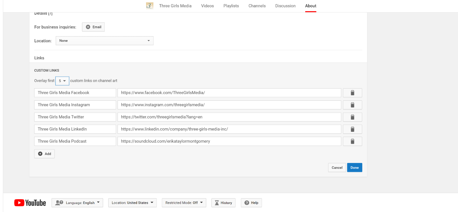Delete the Three Girls Media Facebook link
The height and width of the screenshot is (212, 458).
(352, 93)
